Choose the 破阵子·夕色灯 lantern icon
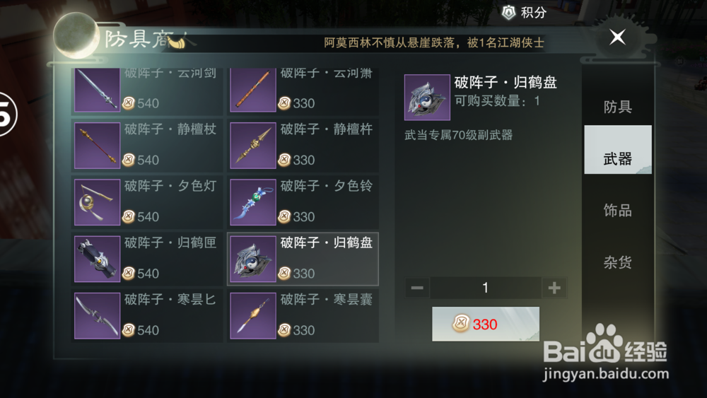 (x=97, y=202)
